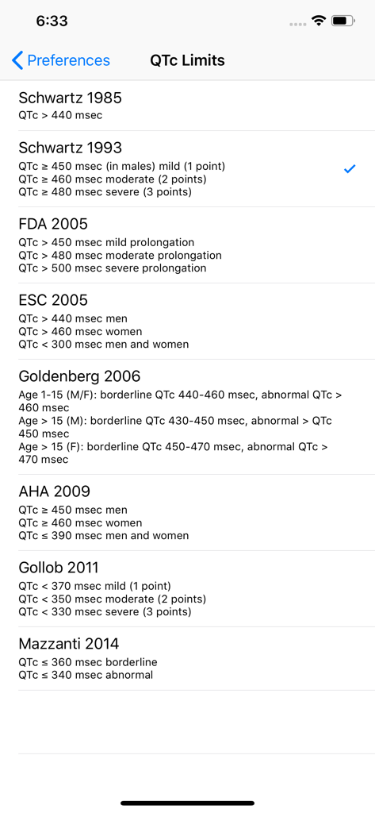Tap the blue checkmark on Schwartz 1993
The image size is (375, 813).
(350, 168)
